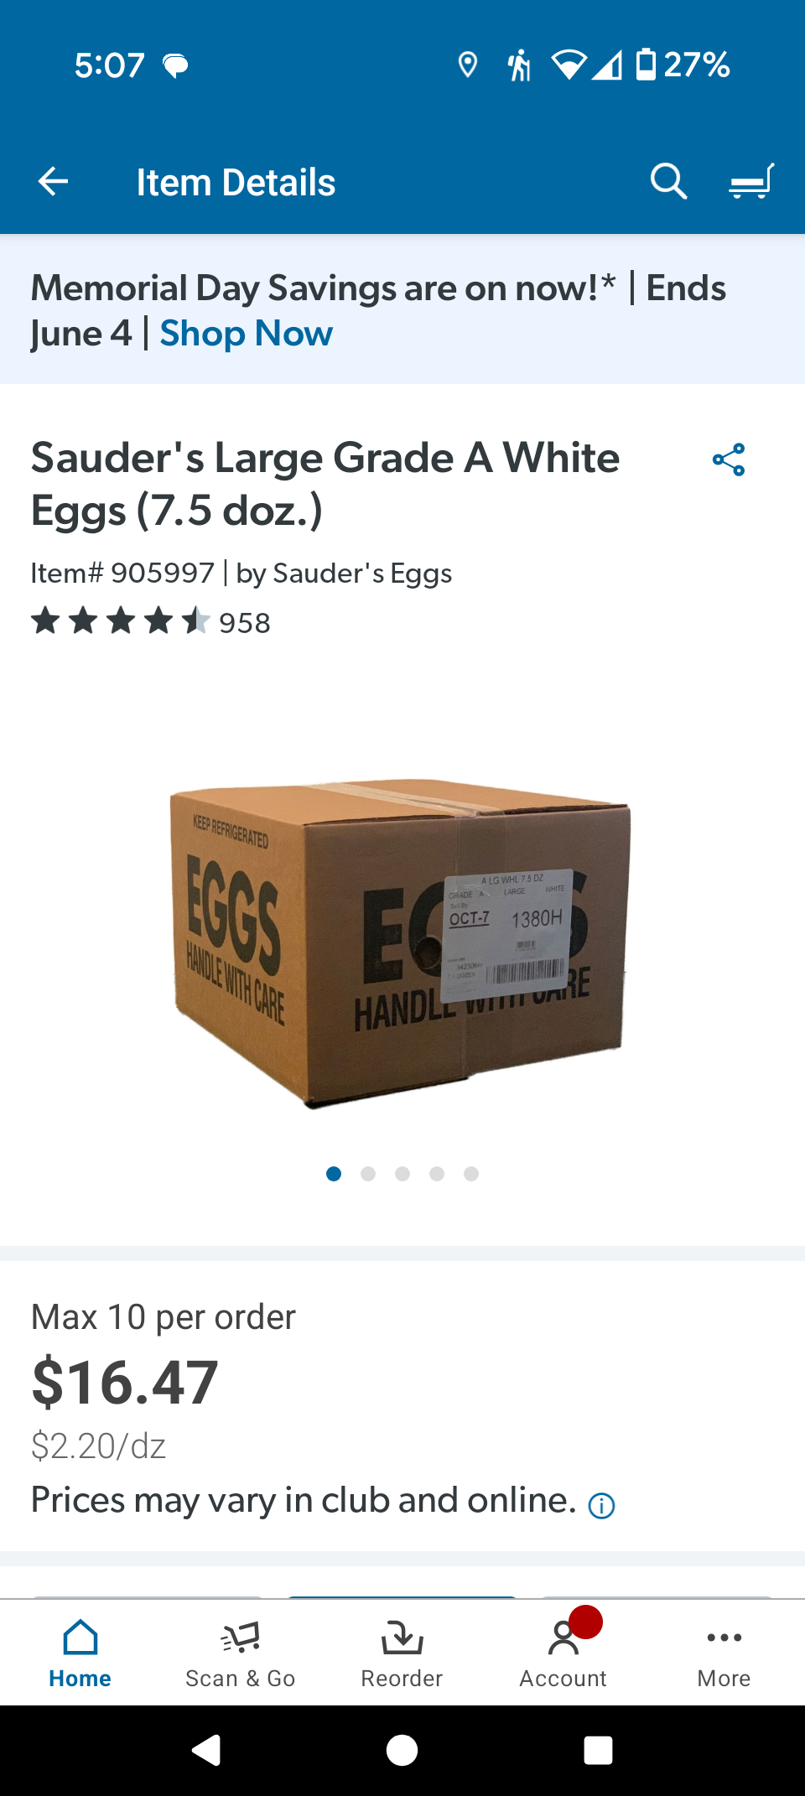Viewport: 805px width, 1796px height.
Task: Go to Home tab
Action: 80,1653
